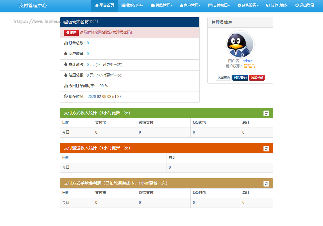Screen dimensions: 323x226
Task: Click the bar chart icon beside 今日订单成功率
Action: (66, 86)
